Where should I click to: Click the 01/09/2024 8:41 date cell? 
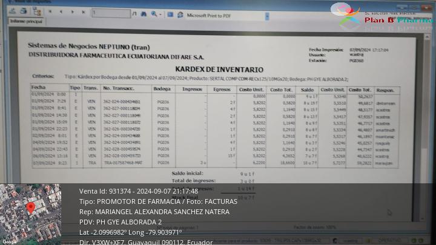[49, 108]
